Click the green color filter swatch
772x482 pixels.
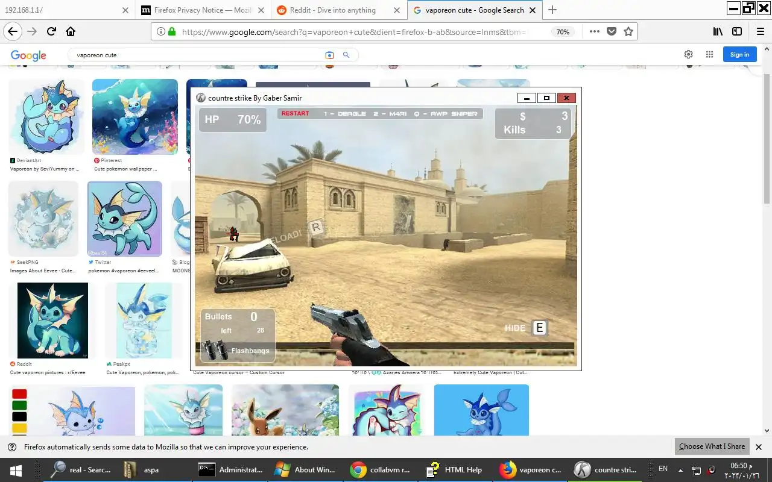click(x=19, y=405)
